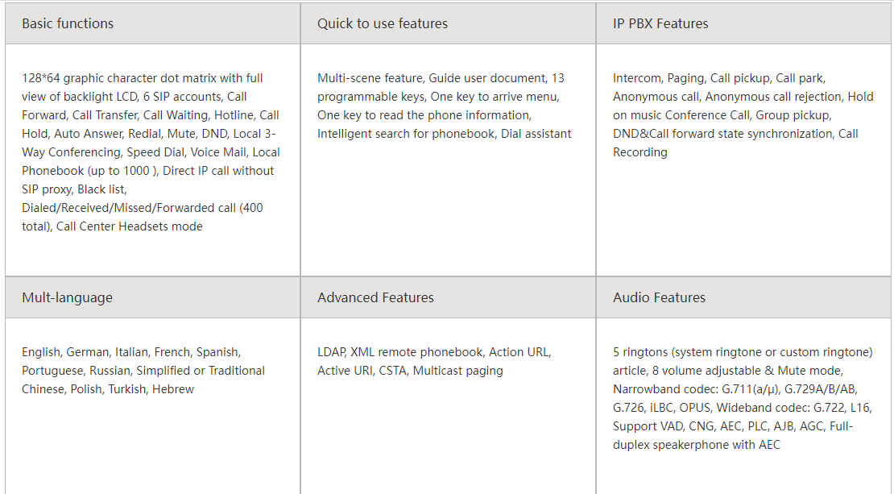Click the Quick to use features header
The height and width of the screenshot is (494, 894).
(x=448, y=23)
